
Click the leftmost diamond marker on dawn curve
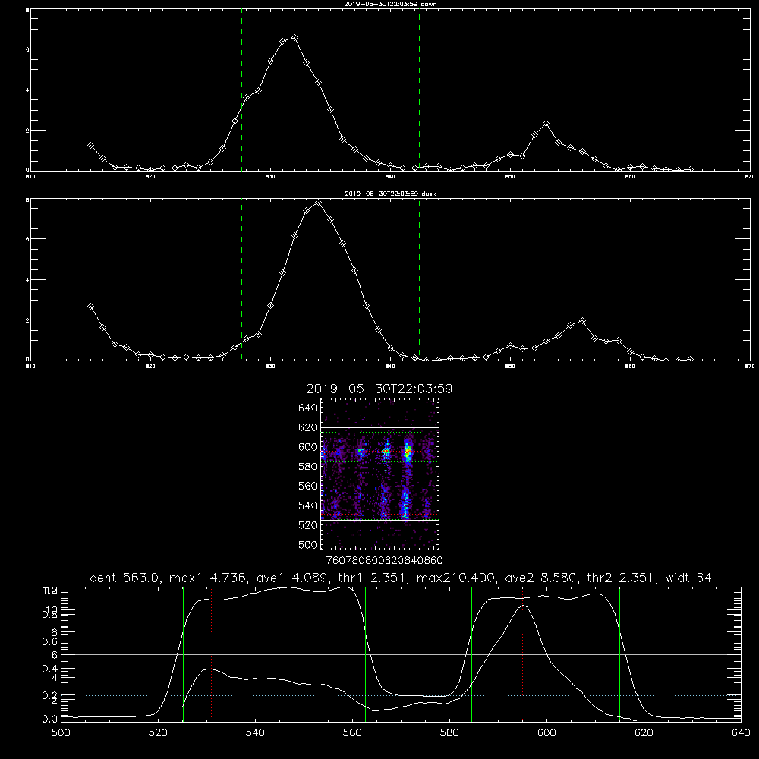90,145
